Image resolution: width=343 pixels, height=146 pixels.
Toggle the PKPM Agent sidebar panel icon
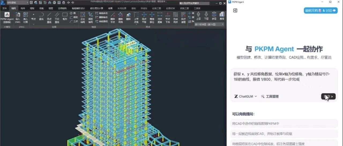pos(235,11)
